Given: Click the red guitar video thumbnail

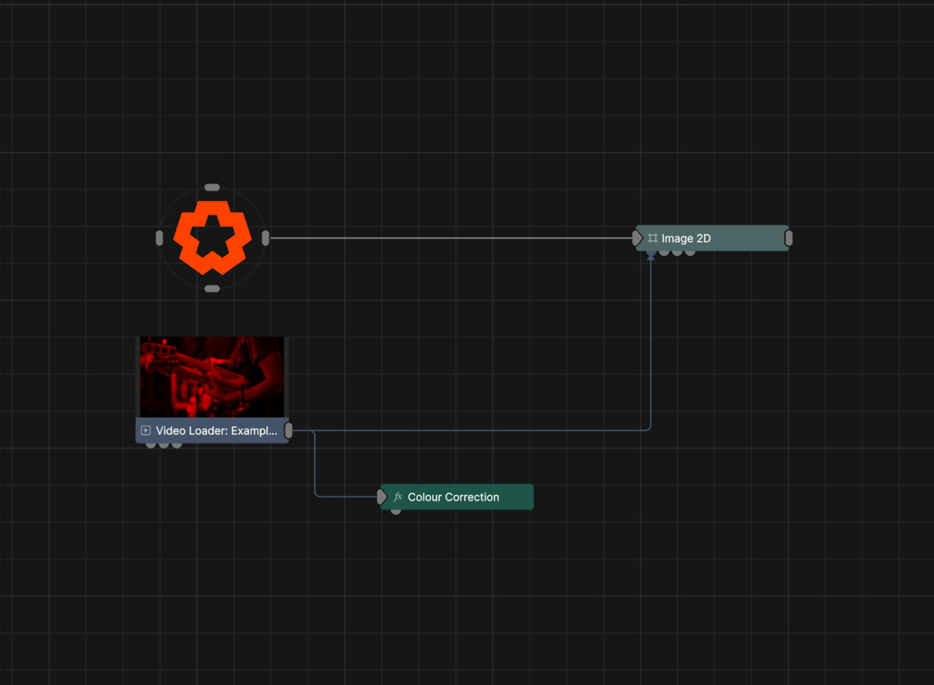Looking at the screenshot, I should (212, 377).
